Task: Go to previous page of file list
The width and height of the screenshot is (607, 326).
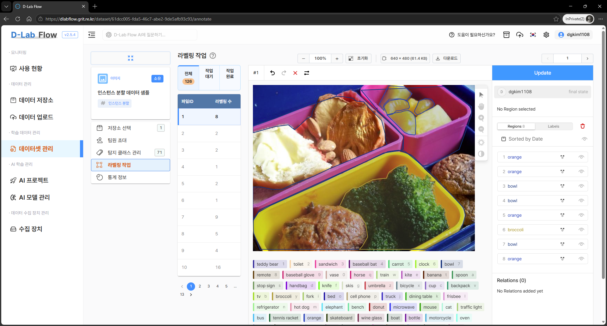Action: tap(182, 287)
